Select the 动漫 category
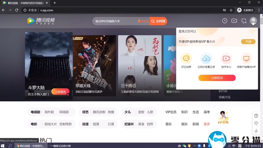 click(85, 124)
